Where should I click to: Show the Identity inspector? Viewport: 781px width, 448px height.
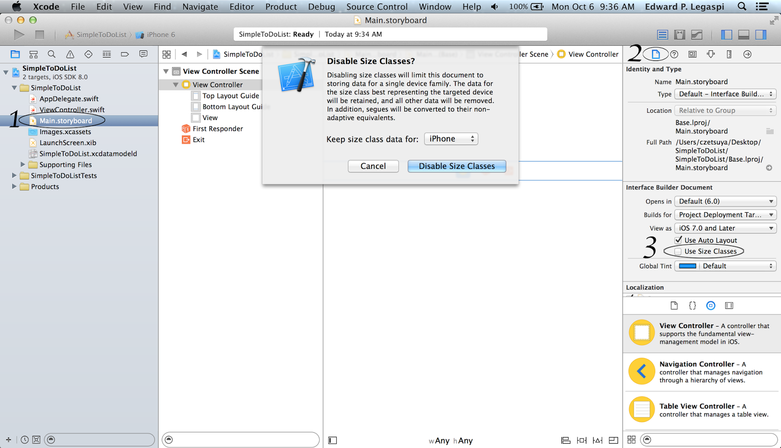pos(692,54)
